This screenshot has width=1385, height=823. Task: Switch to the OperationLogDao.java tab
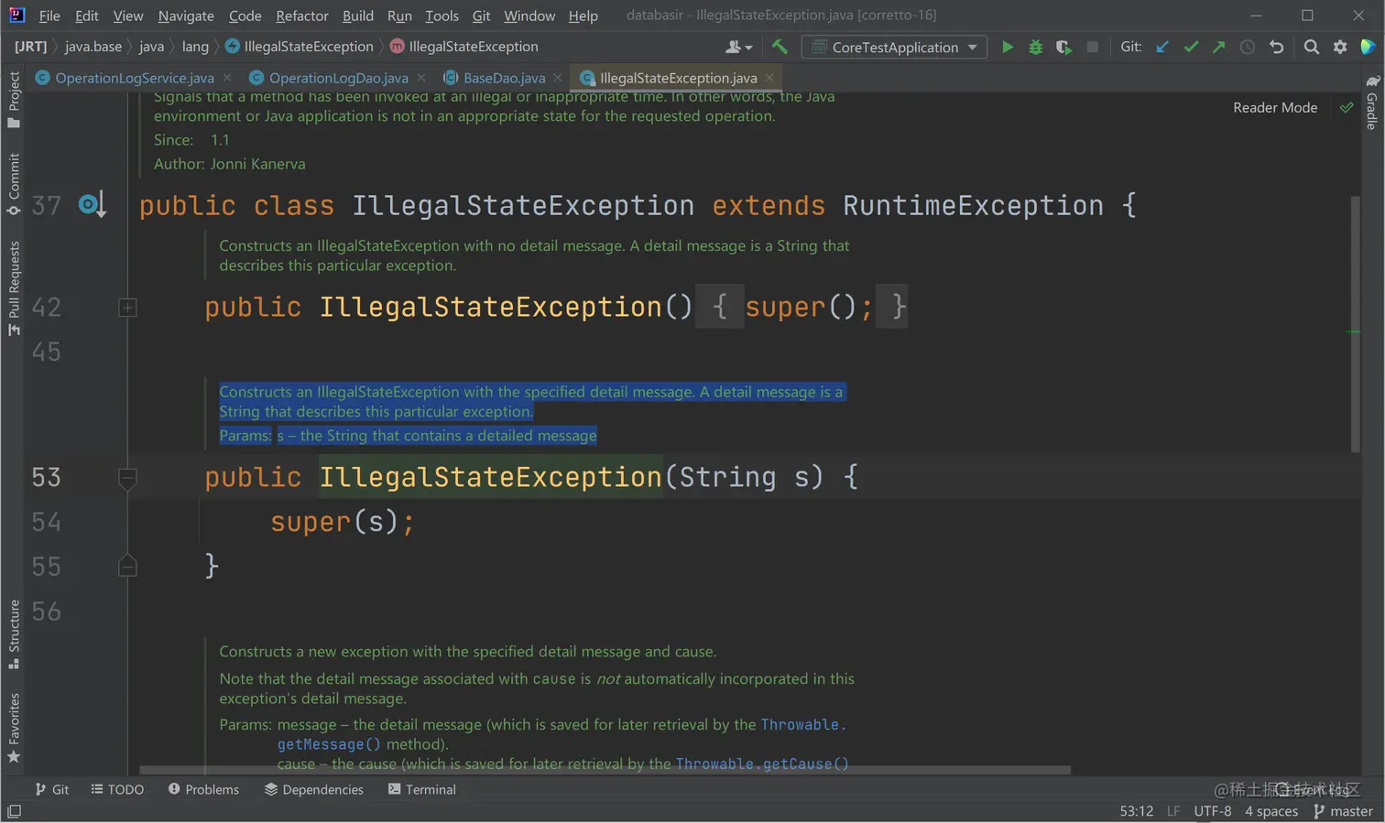click(x=338, y=78)
